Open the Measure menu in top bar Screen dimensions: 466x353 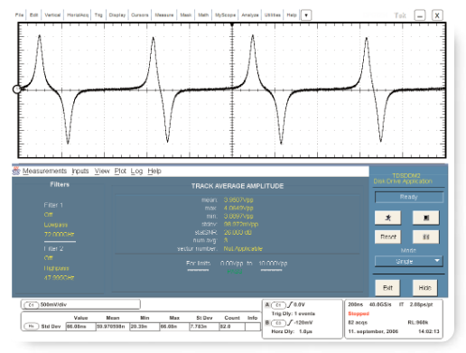[x=164, y=15]
